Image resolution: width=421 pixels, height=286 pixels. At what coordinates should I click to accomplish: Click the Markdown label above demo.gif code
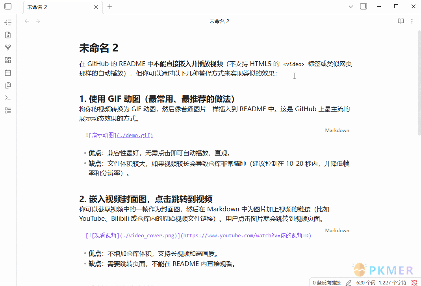[x=337, y=130]
